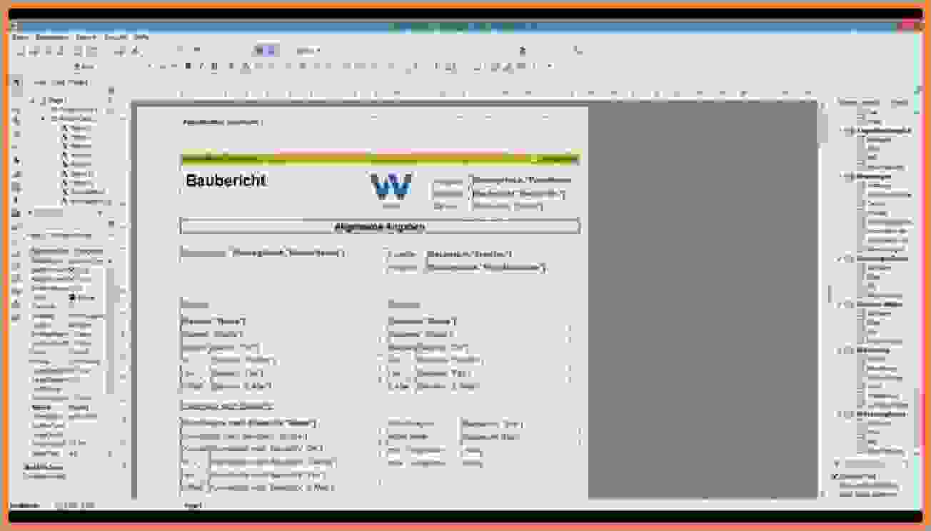
Task: Open the Datei menu
Action: [20, 36]
